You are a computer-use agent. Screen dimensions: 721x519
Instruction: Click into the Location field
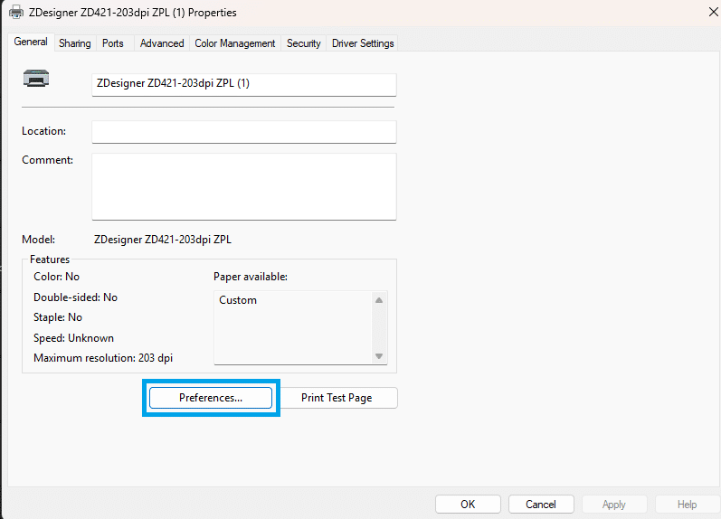(x=244, y=132)
